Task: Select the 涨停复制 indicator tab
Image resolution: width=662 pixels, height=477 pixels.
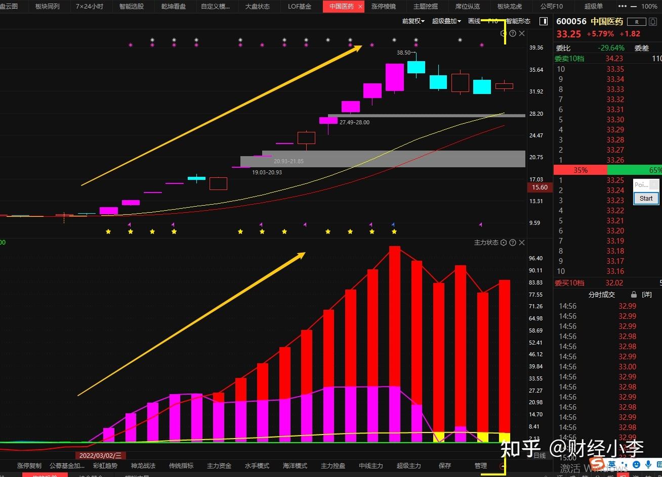Action: pos(29,465)
